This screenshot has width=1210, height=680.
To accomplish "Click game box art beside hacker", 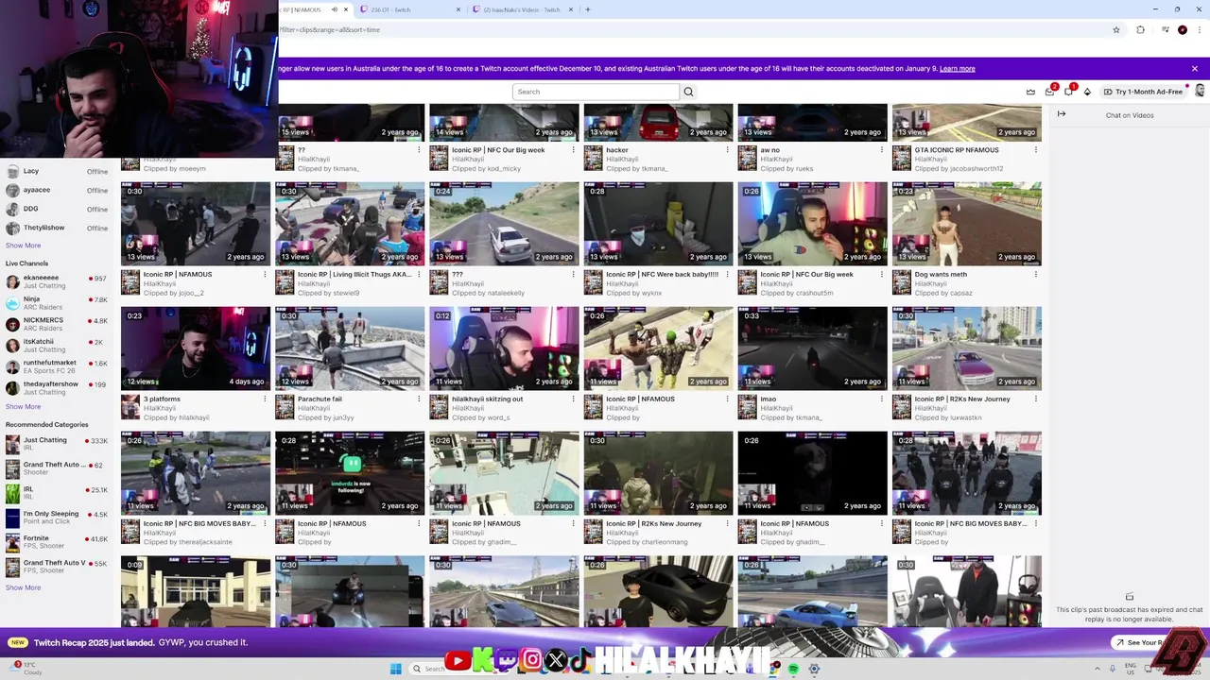I will 593,158.
